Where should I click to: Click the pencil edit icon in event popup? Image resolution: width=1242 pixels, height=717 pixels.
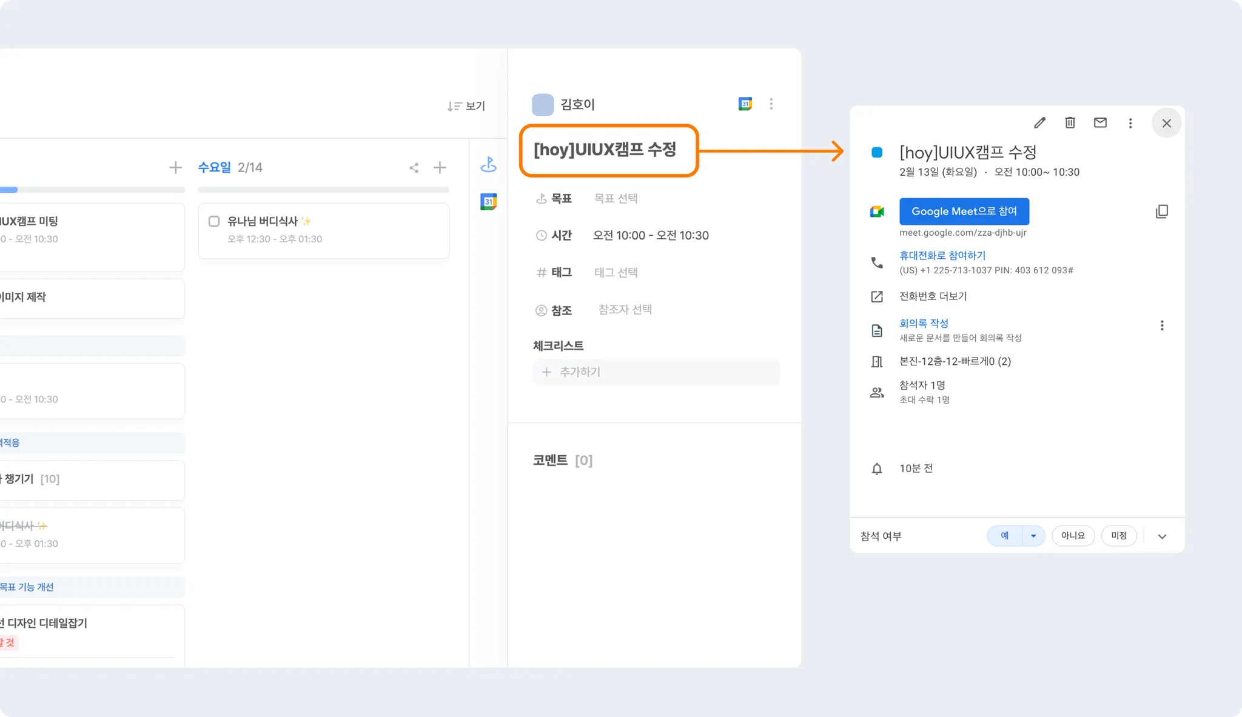point(1039,123)
